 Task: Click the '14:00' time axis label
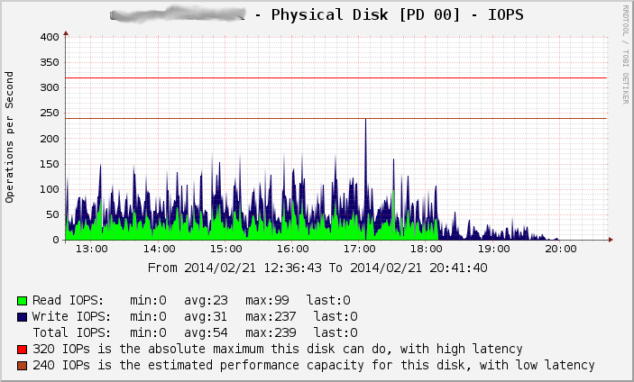click(x=160, y=249)
